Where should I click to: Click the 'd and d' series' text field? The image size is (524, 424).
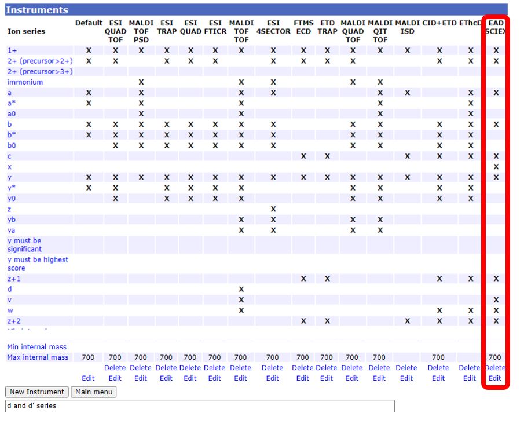(x=200, y=406)
